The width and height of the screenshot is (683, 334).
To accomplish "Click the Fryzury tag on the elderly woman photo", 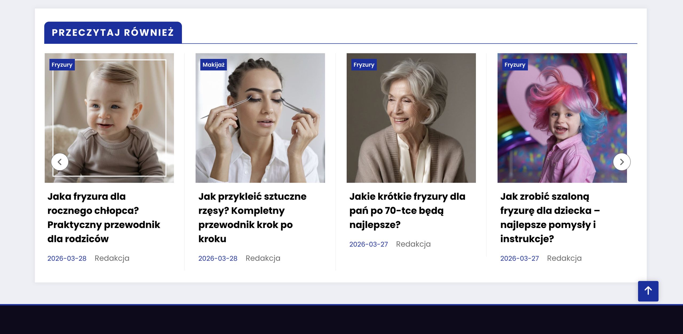I will tap(364, 65).
